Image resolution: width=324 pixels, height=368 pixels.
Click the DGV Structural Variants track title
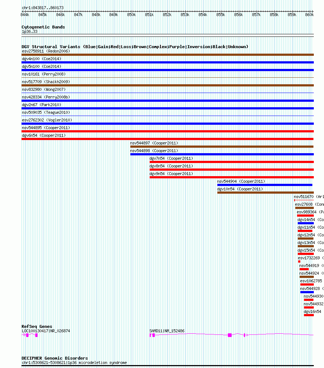135,47
